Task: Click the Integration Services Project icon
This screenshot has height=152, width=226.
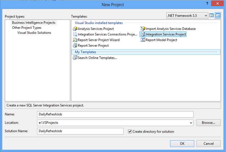Action: pos(143,34)
